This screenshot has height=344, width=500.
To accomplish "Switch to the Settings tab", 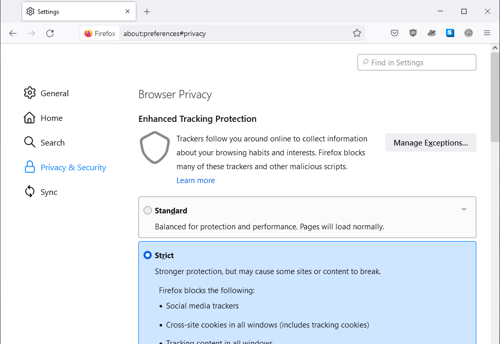I will click(72, 11).
